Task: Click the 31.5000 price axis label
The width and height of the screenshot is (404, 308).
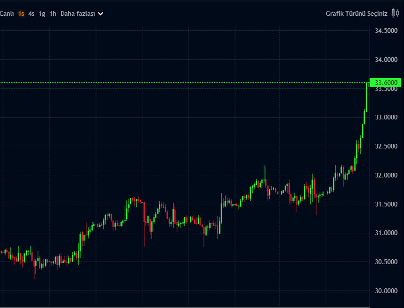Action: [386, 204]
